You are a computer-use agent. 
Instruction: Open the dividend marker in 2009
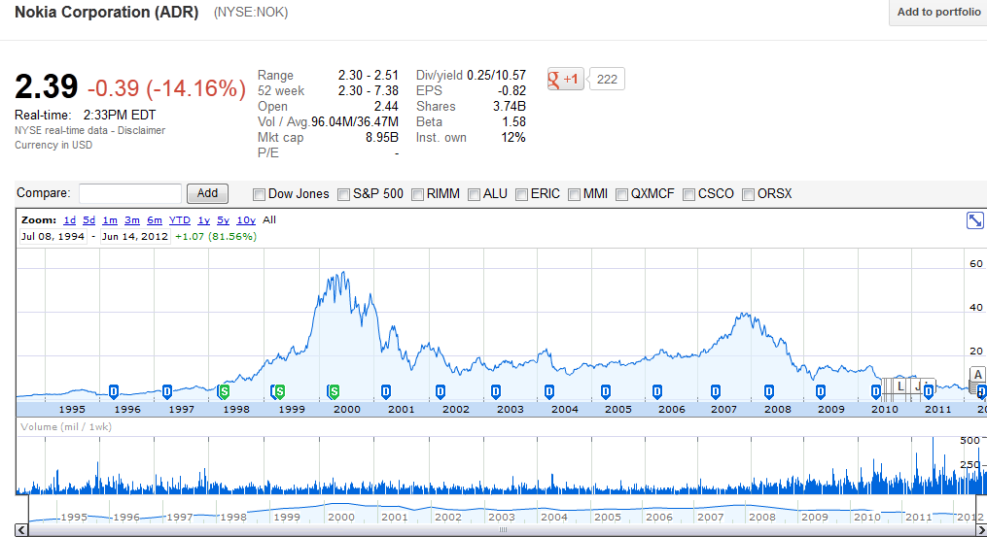coord(821,391)
